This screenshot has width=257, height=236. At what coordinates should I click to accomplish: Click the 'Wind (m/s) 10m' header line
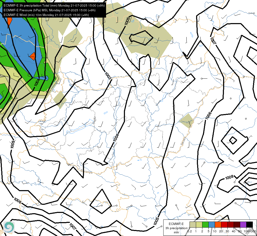click(x=46, y=15)
